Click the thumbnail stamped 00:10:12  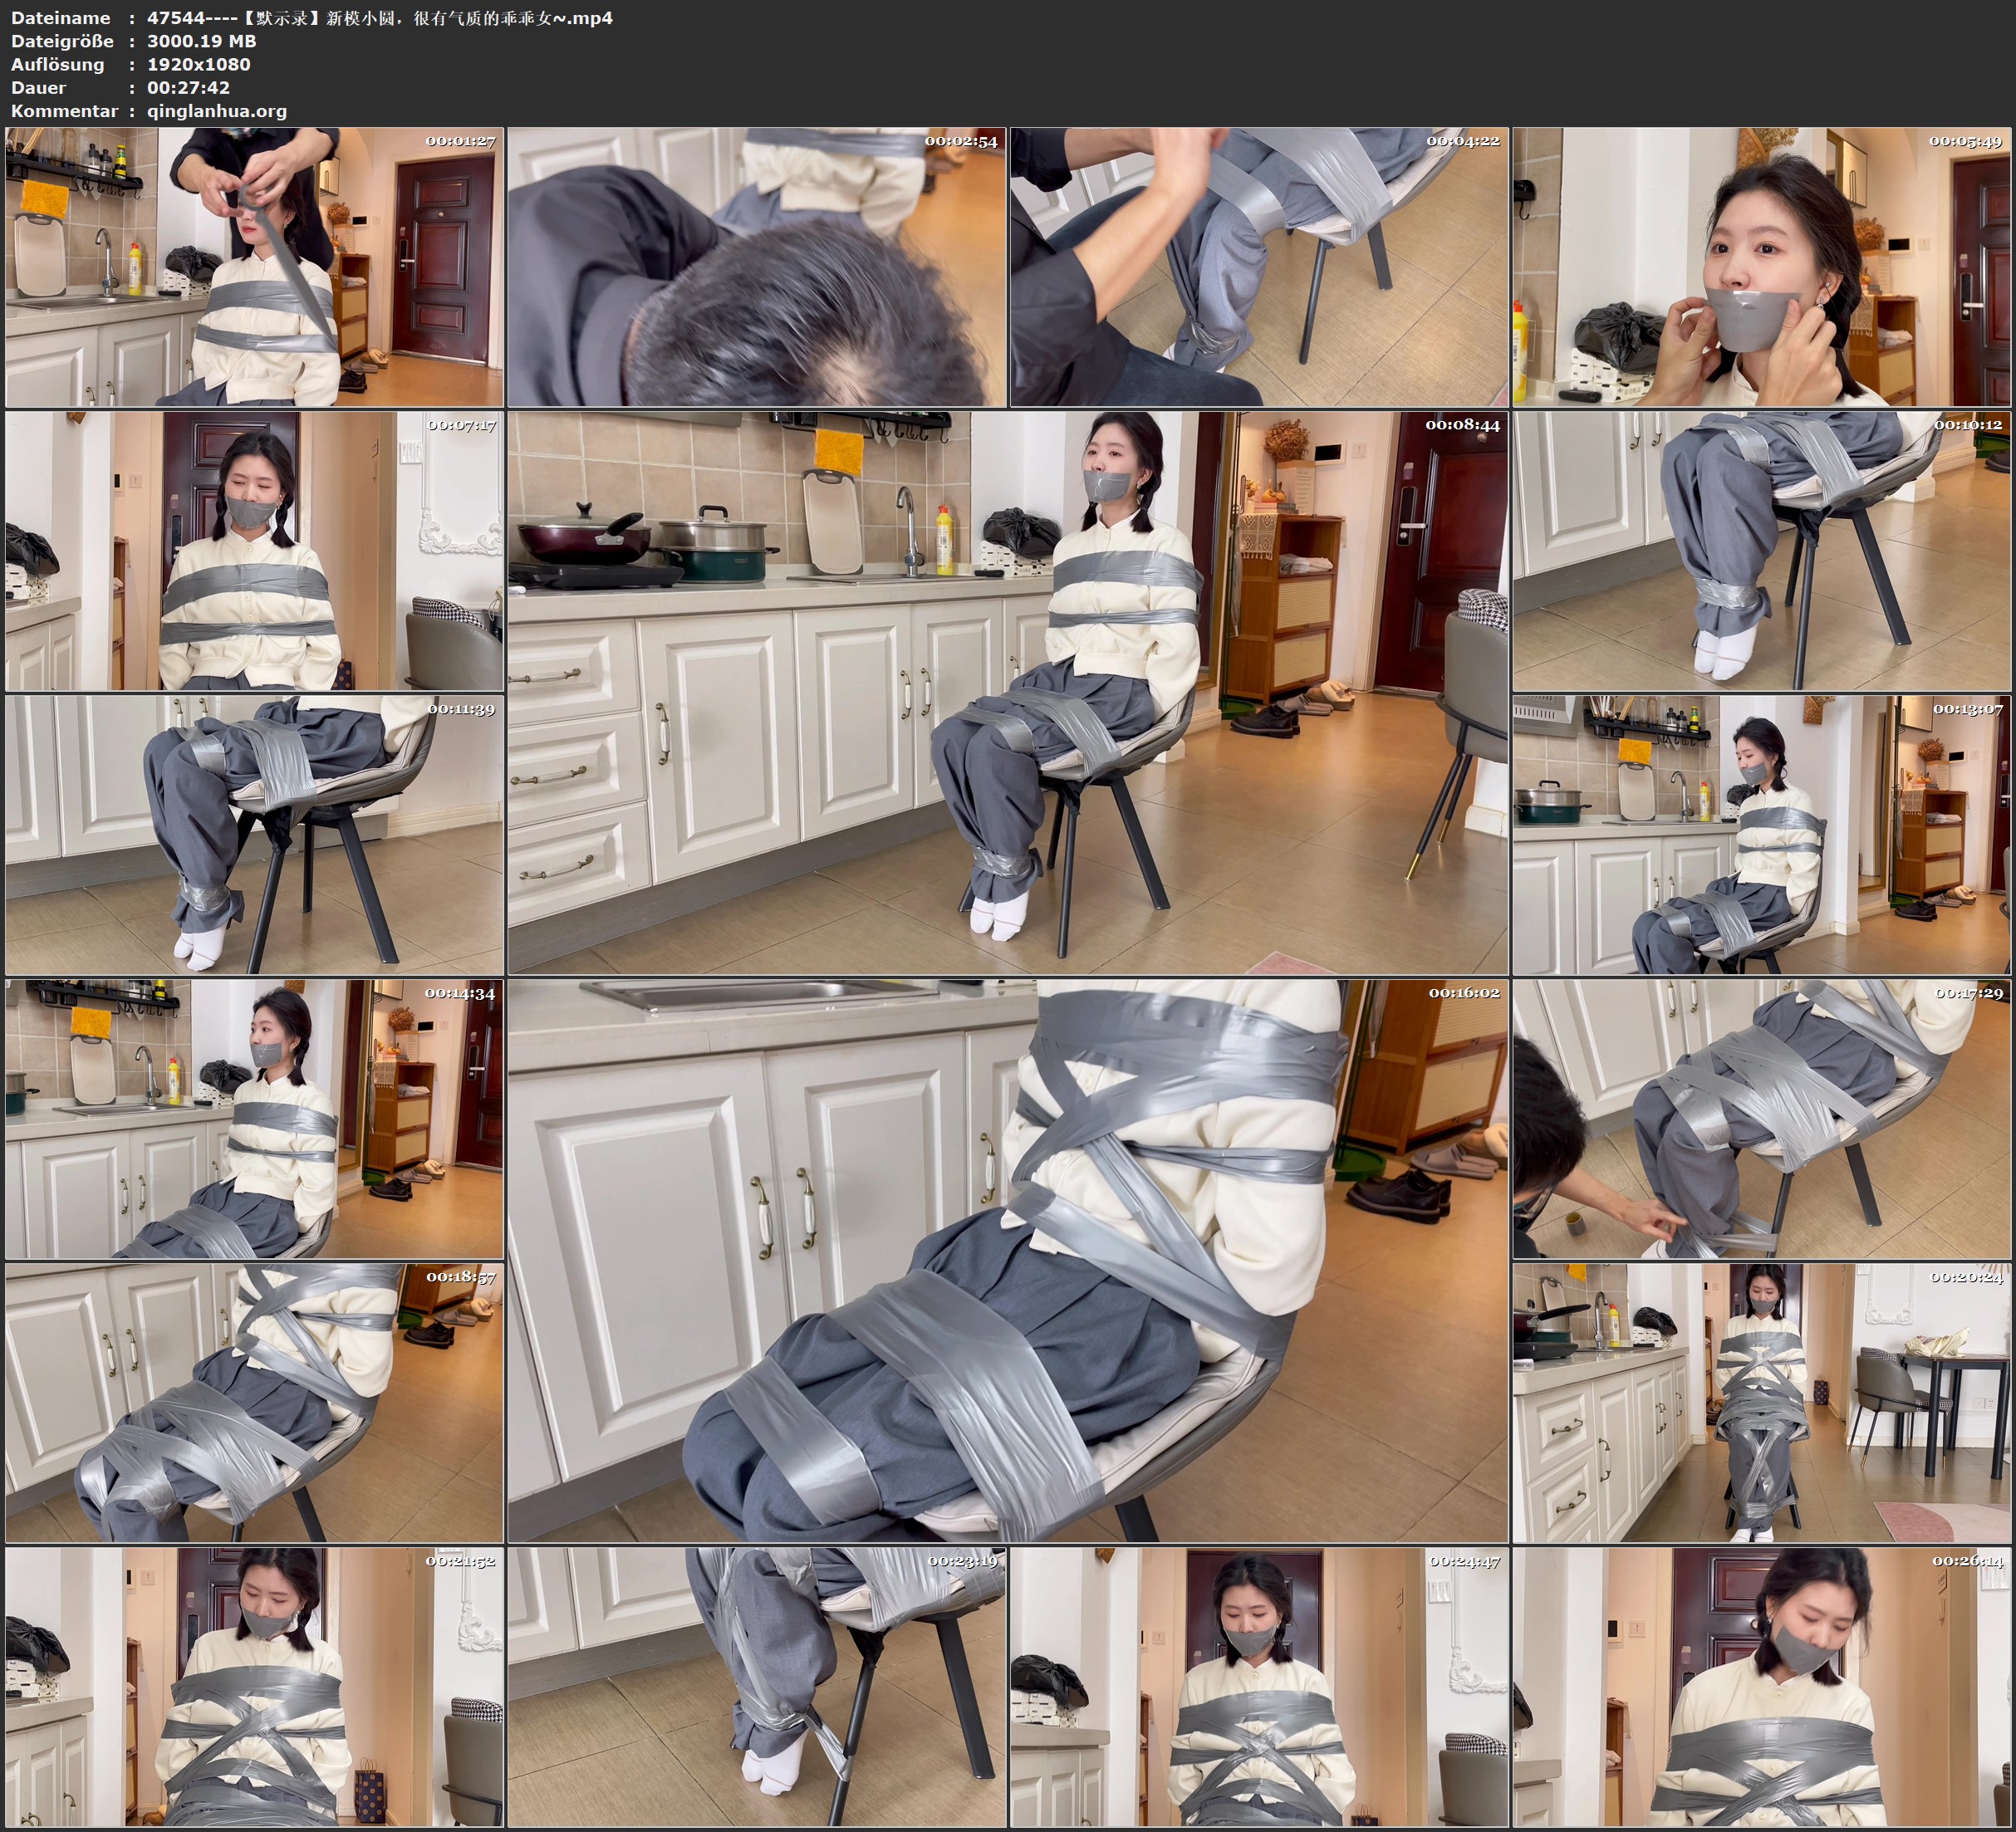pyautogui.click(x=1761, y=551)
